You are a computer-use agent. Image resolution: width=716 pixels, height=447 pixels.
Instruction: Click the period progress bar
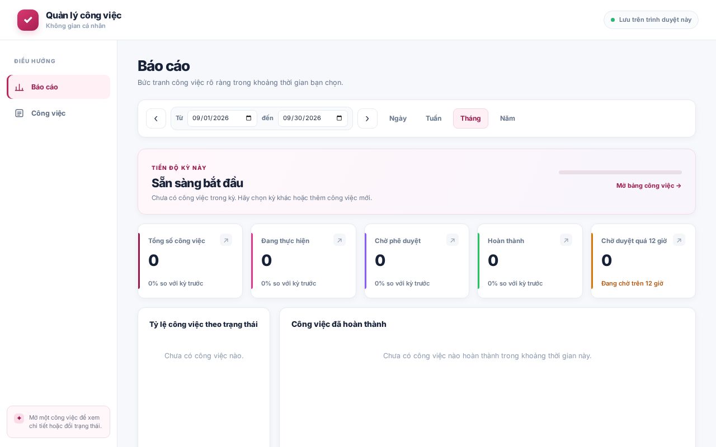[620, 172]
